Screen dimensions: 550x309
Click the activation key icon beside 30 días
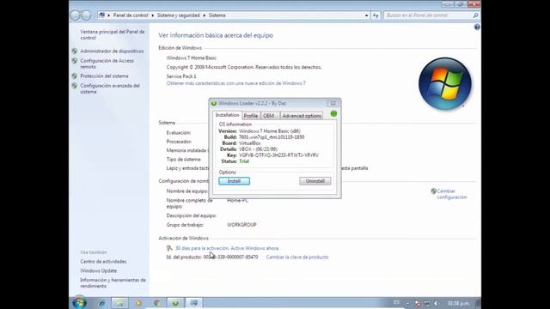[x=169, y=248]
